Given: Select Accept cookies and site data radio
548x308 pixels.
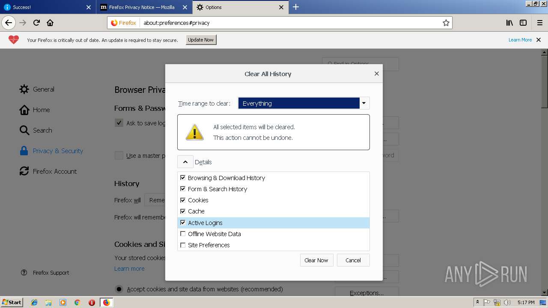Looking at the screenshot, I should click(119, 289).
